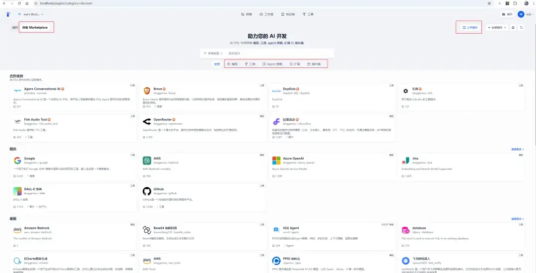Open 知识库 in top navigation

coord(288,14)
